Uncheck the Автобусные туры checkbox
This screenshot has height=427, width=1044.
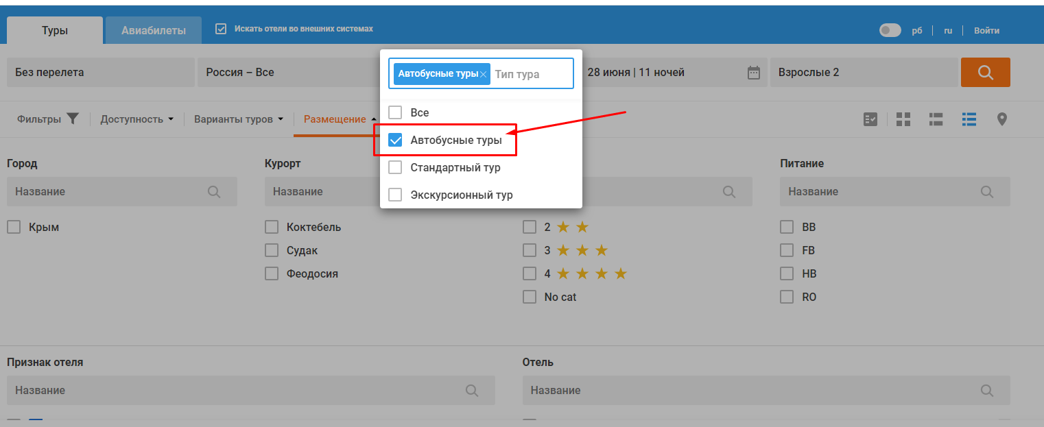395,140
